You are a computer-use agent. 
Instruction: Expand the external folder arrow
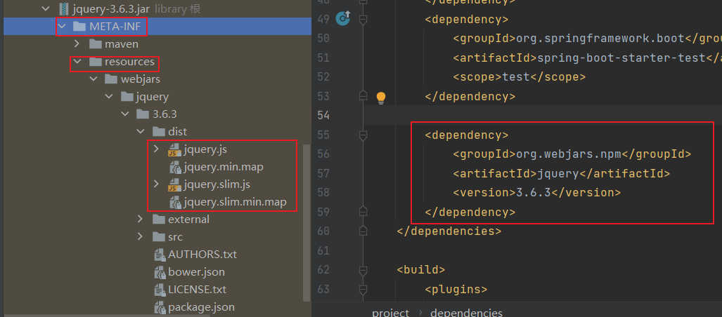141,219
